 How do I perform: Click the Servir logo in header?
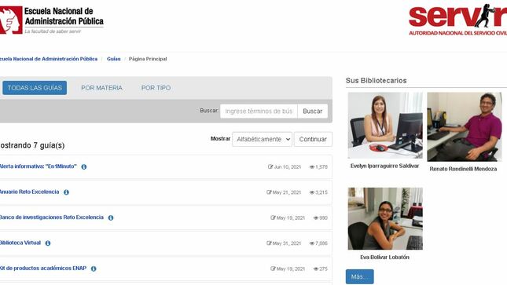457,20
